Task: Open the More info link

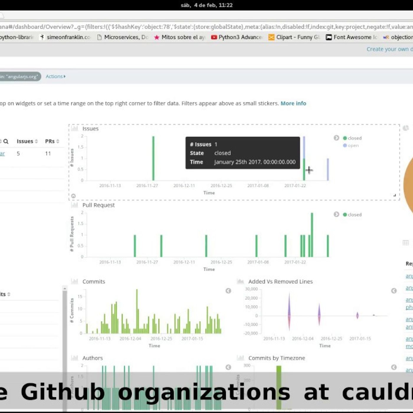Action: pyautogui.click(x=293, y=103)
